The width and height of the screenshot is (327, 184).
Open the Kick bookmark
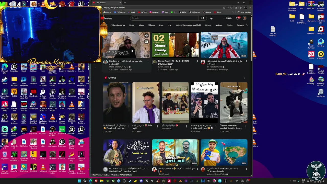click(174, 12)
